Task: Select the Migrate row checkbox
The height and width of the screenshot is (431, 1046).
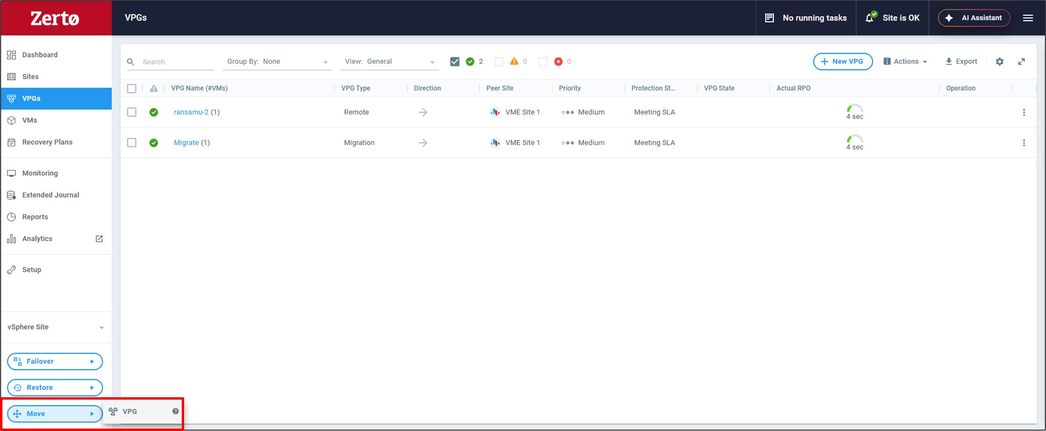Action: tap(132, 143)
